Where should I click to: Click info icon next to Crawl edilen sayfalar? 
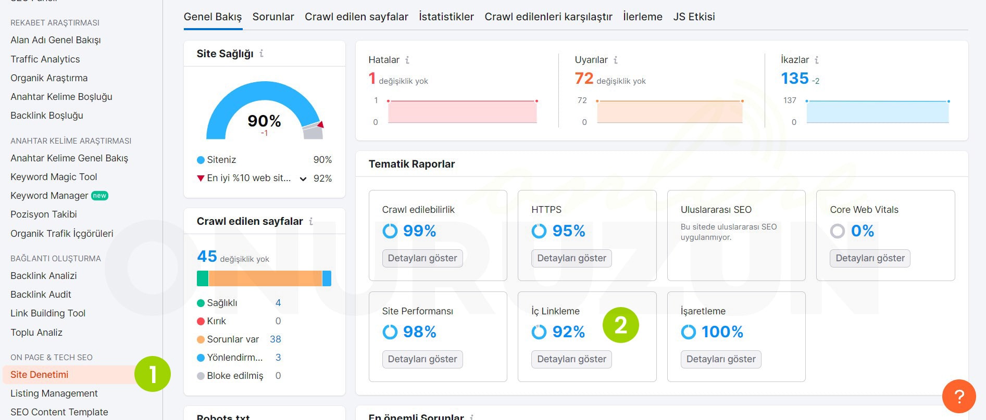point(311,221)
